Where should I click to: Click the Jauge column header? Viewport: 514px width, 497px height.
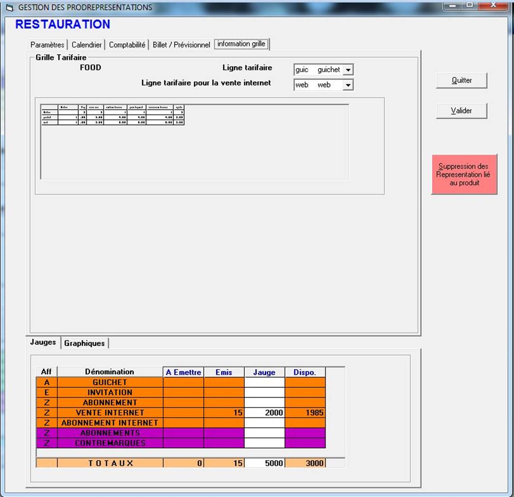[x=264, y=372]
